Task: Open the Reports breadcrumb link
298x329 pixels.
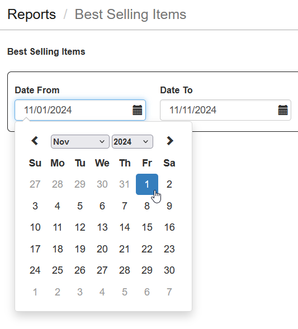Action: (x=31, y=15)
